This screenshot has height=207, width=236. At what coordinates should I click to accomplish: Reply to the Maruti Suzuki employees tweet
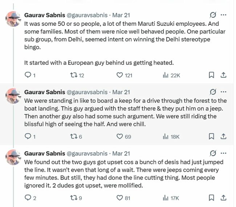click(28, 75)
